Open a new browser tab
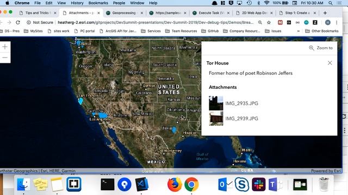Viewport: 348px width, 195px height. click(325, 13)
